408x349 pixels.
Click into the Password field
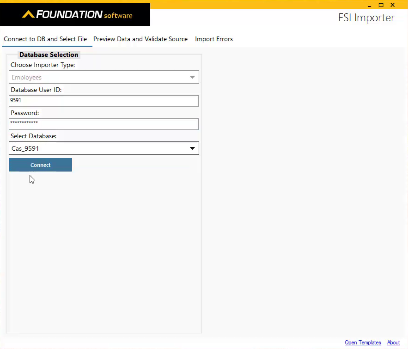click(x=104, y=124)
